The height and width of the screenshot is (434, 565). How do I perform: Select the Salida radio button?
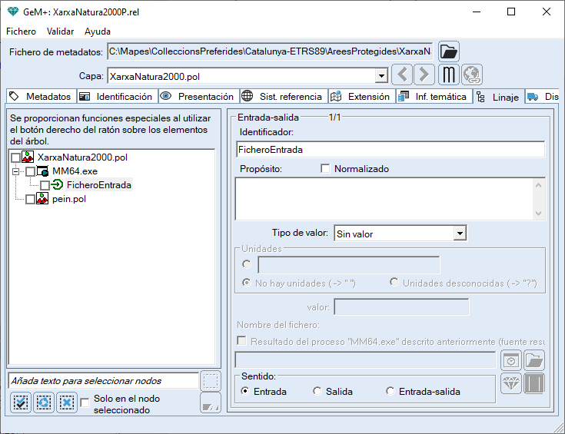(x=317, y=392)
